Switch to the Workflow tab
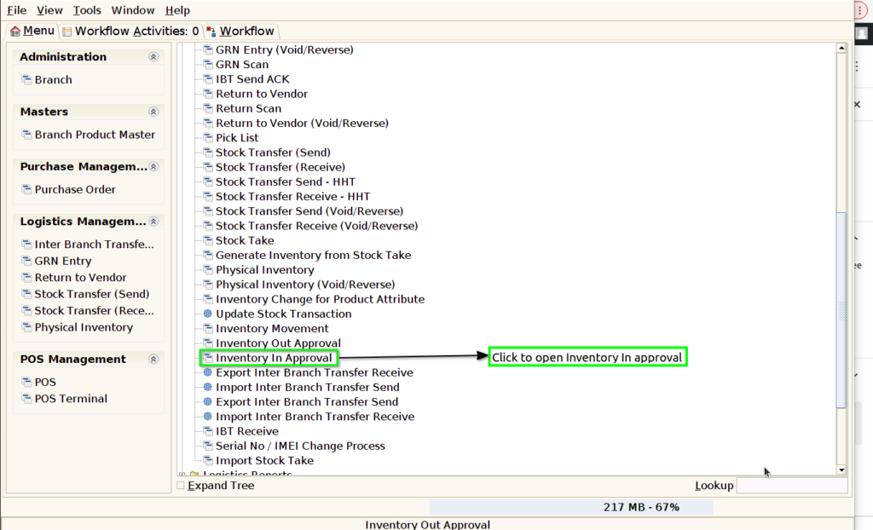 (240, 32)
